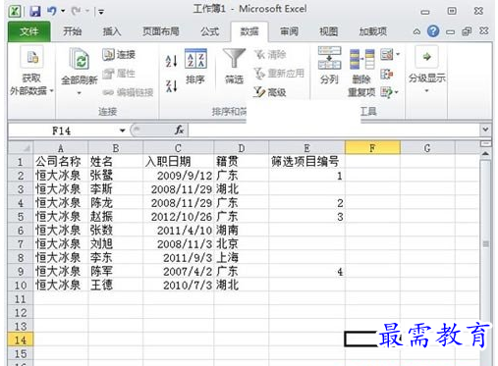Screen dimensions: 498x366
Task: Click data validation icon in tools group
Action: (x=387, y=54)
